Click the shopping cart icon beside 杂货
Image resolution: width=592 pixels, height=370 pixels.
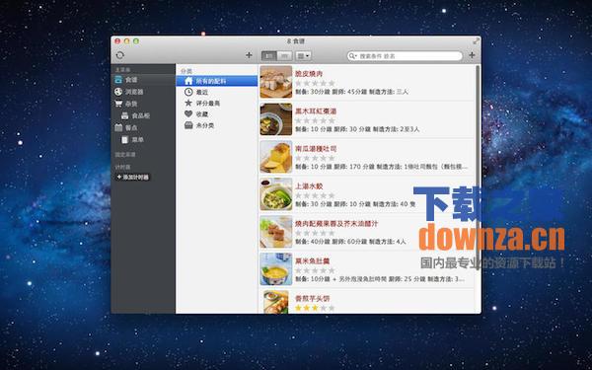118,103
